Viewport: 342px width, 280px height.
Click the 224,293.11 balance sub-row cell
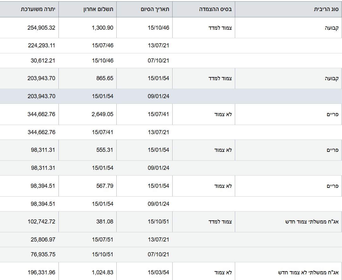[x=41, y=45]
